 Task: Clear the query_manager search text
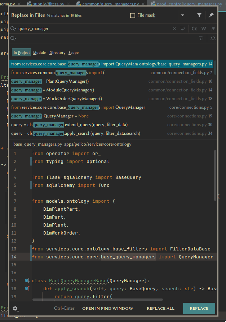[x=174, y=29]
